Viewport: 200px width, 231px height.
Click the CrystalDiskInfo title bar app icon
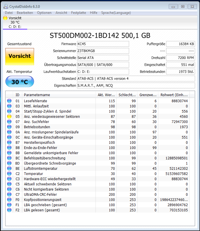pos(5,6)
